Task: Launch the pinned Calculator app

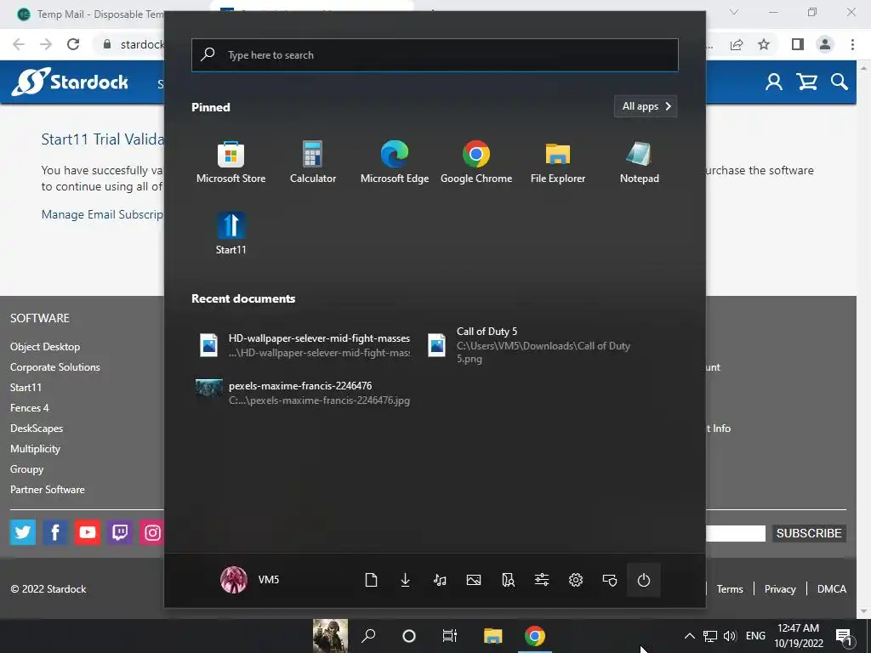Action: 313,162
